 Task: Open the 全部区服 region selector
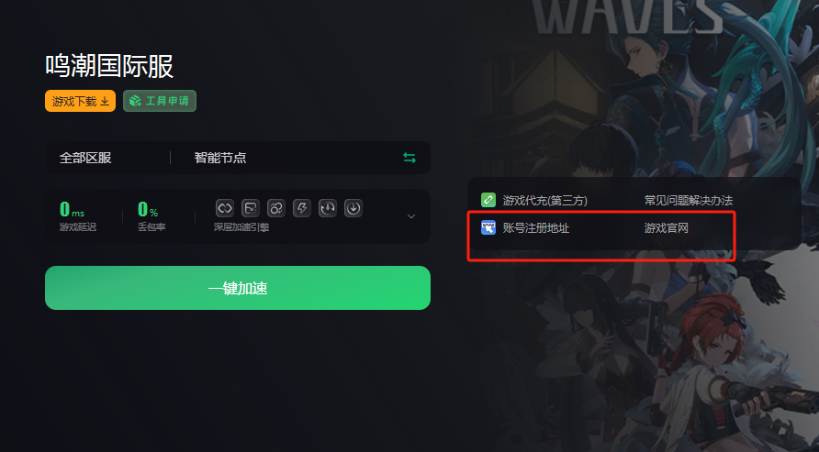[x=85, y=158]
